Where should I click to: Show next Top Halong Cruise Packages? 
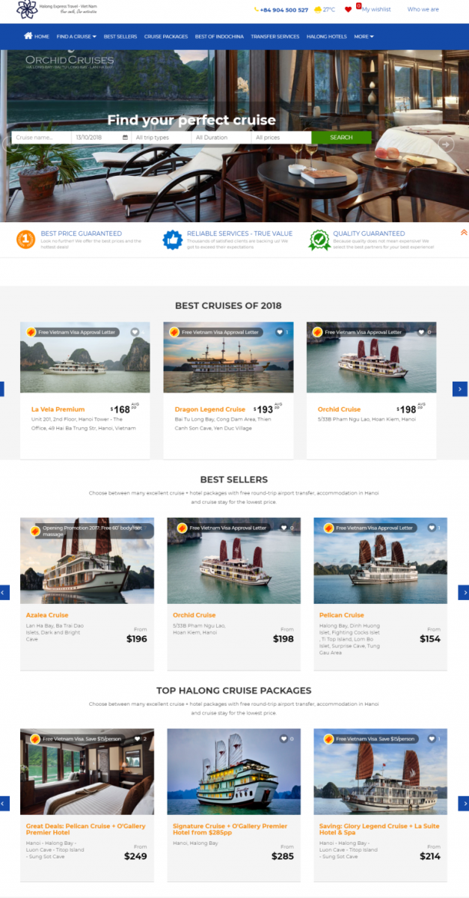tap(464, 804)
